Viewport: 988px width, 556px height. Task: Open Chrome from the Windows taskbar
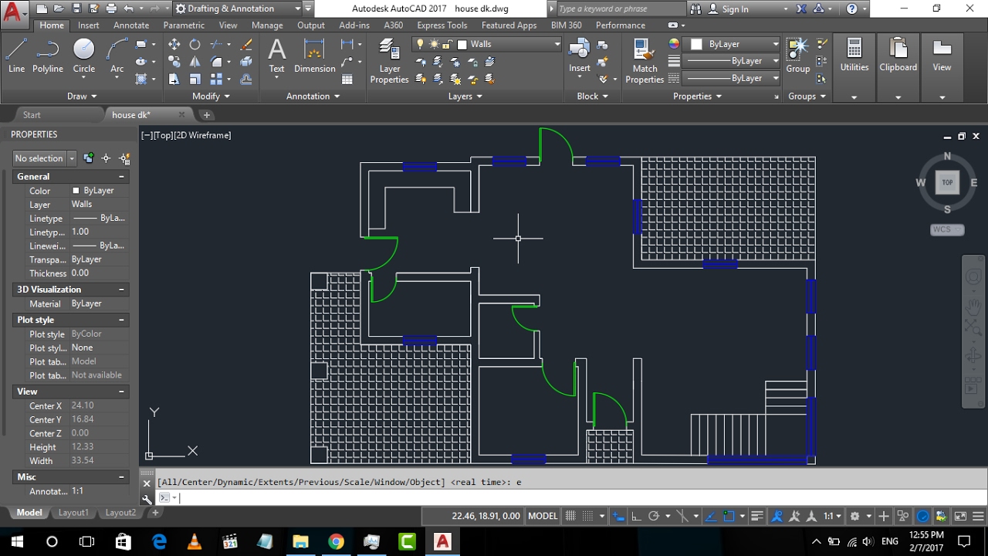click(336, 541)
